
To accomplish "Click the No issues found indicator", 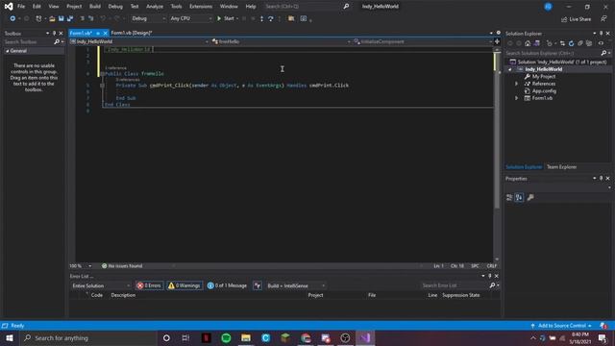I will coord(122,266).
